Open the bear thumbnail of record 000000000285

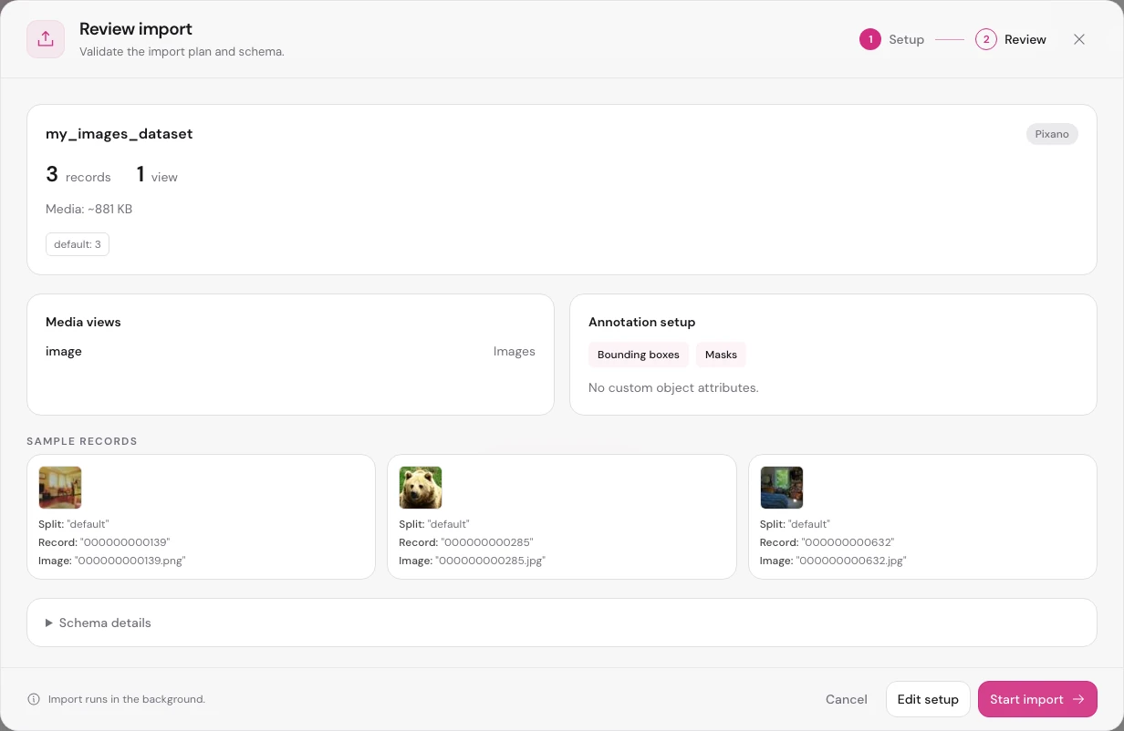pyautogui.click(x=421, y=488)
